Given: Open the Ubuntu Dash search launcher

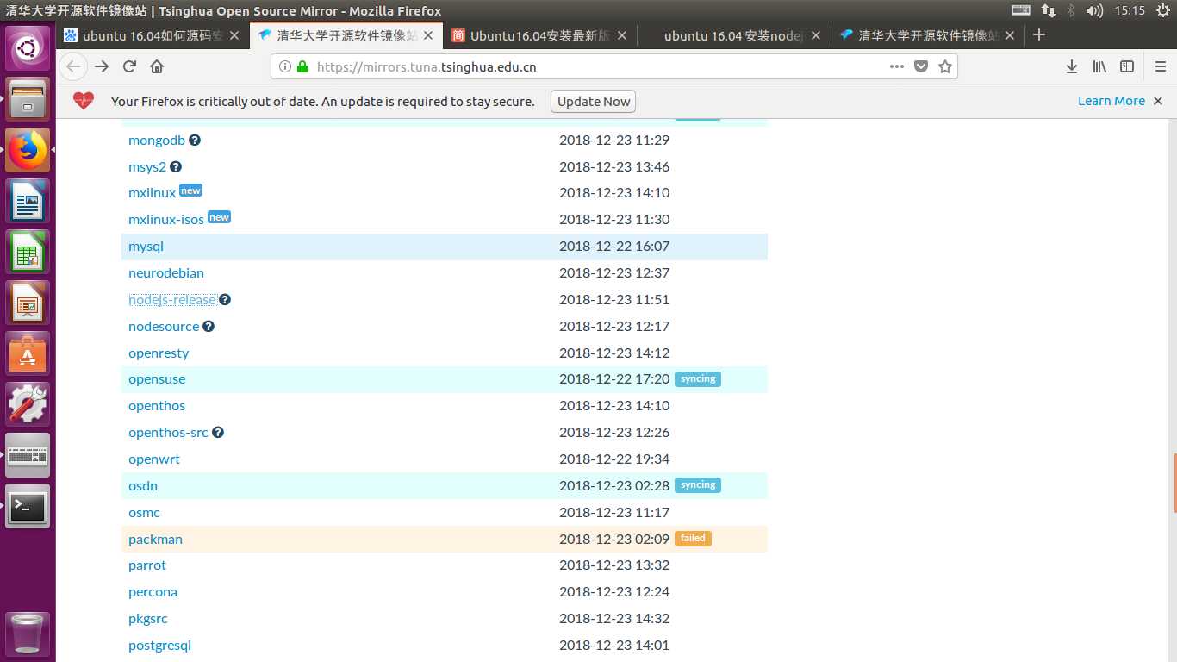Looking at the screenshot, I should tap(28, 48).
